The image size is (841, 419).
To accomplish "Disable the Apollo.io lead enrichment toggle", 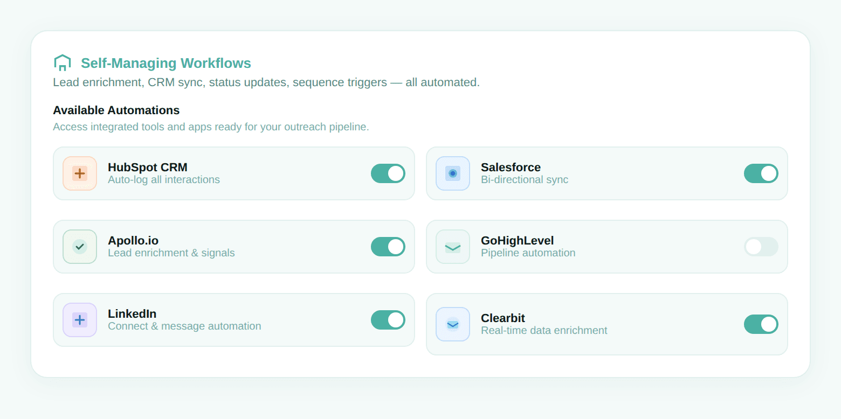I will (388, 247).
